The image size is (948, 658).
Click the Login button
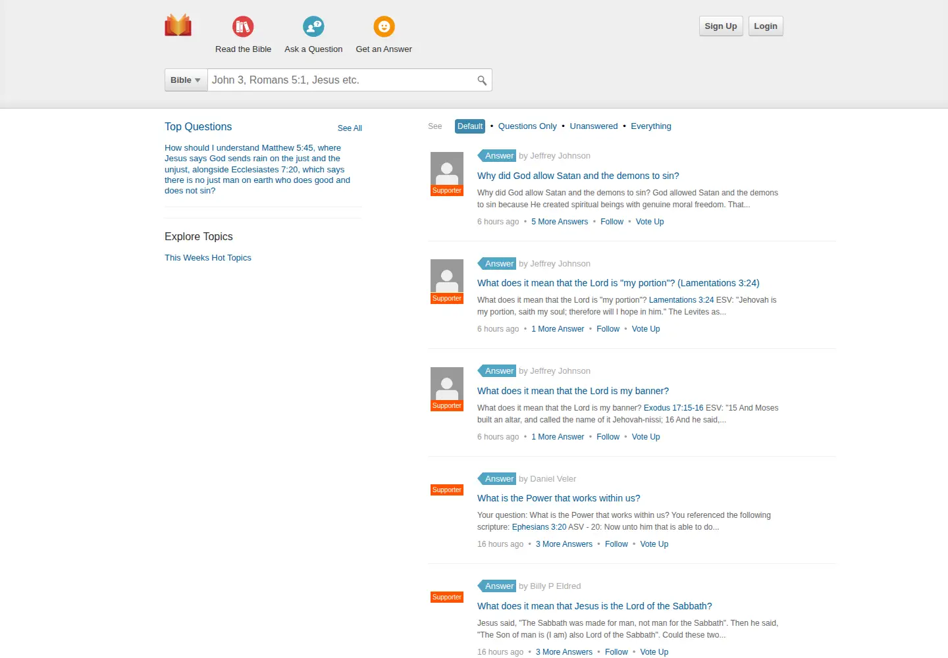tap(766, 26)
